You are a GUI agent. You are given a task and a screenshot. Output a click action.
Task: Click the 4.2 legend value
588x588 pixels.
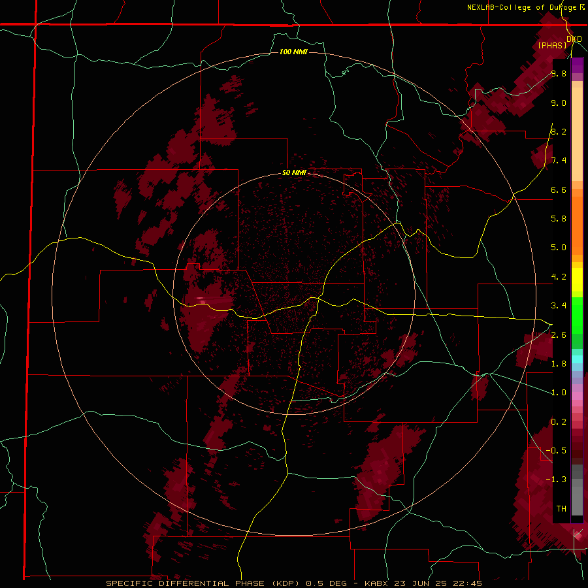click(x=559, y=277)
